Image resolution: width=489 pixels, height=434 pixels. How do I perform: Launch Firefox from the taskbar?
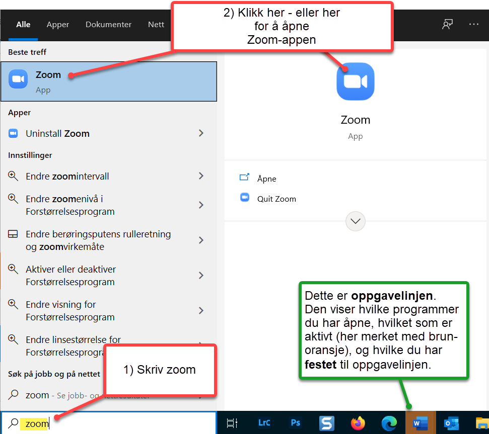358,423
